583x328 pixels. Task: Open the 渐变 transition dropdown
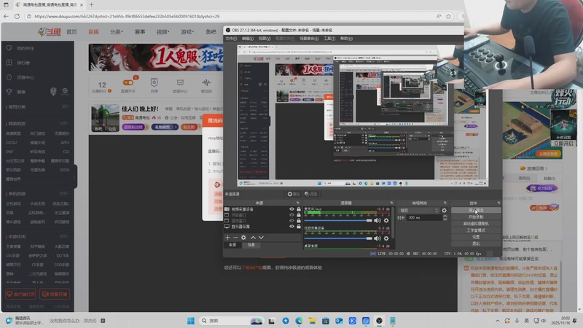419,211
